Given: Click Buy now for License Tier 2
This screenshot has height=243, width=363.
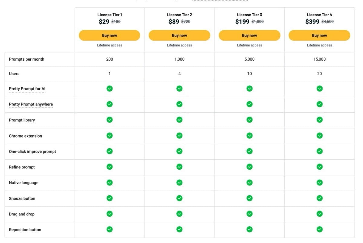Looking at the screenshot, I should (179, 35).
